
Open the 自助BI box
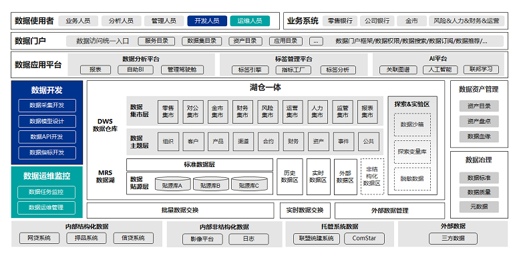[x=136, y=70]
